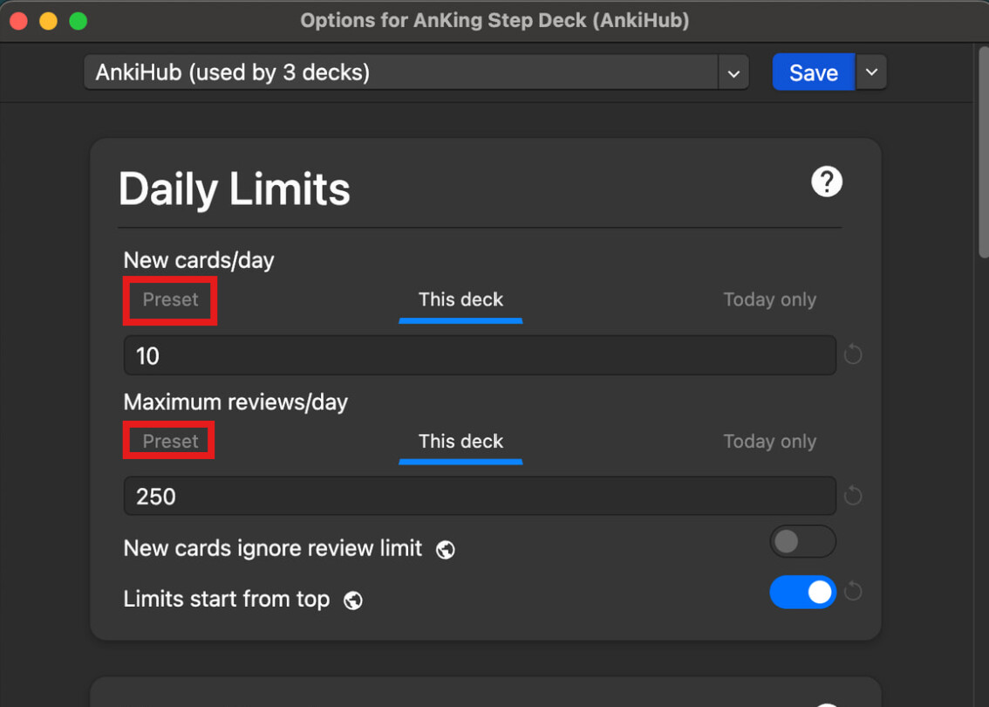This screenshot has width=989, height=707.
Task: Choose Today only for Maximum reviews/day
Action: coord(769,442)
